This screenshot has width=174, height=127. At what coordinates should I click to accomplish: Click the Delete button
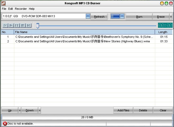click(143, 110)
